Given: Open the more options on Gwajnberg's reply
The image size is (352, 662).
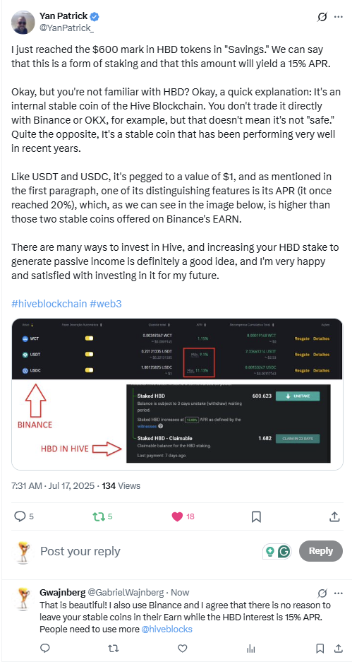Looking at the screenshot, I should pos(338,592).
